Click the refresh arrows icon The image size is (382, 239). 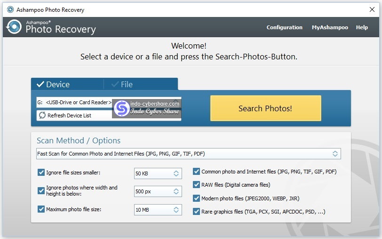point(42,115)
